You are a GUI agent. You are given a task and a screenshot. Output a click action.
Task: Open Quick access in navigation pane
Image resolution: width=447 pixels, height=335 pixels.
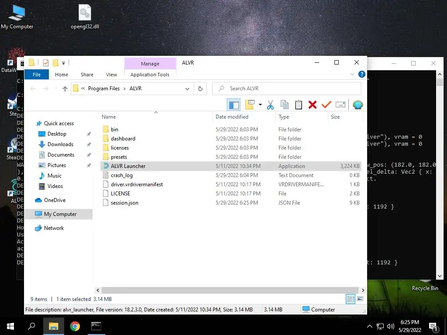(x=59, y=123)
